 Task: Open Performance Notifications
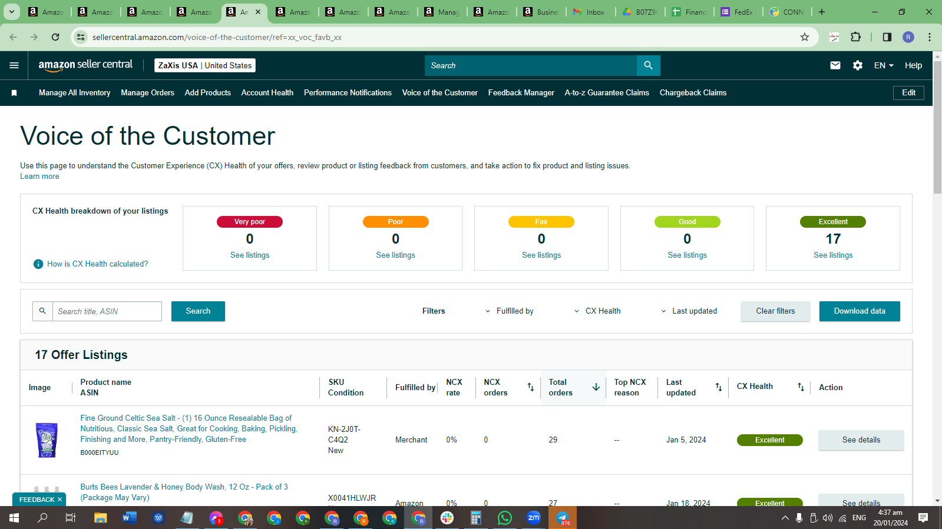tap(348, 93)
